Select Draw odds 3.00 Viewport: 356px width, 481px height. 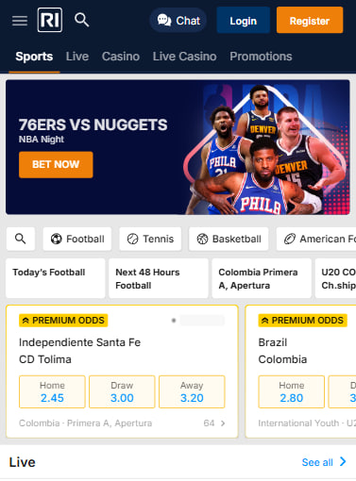pos(122,391)
